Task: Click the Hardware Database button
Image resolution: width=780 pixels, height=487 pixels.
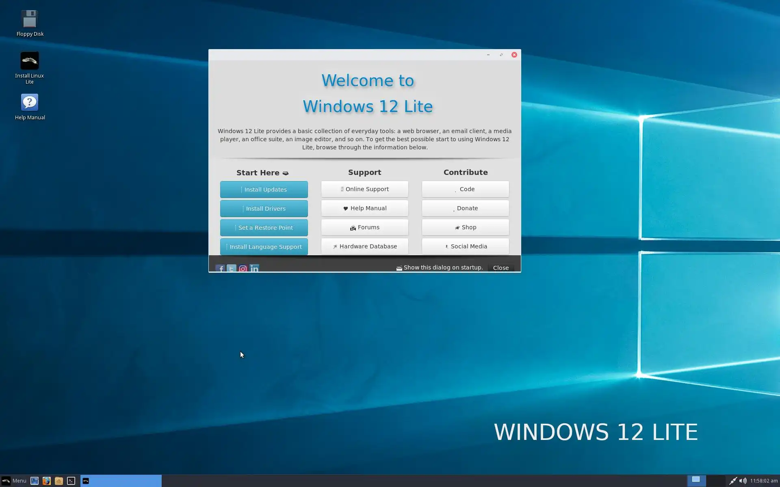Action: click(364, 246)
